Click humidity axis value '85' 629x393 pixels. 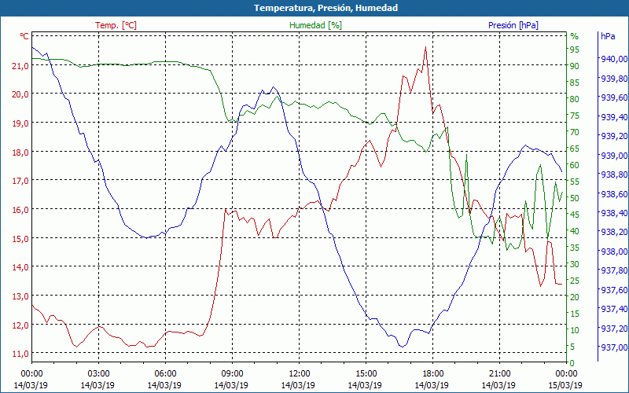pos(575,83)
